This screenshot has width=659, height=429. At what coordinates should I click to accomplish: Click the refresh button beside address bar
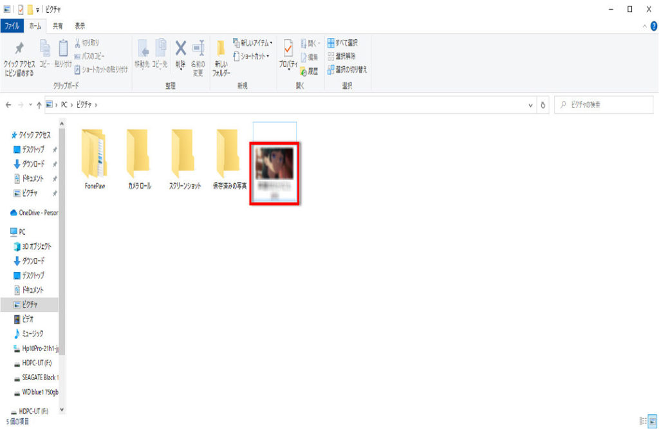tap(544, 104)
